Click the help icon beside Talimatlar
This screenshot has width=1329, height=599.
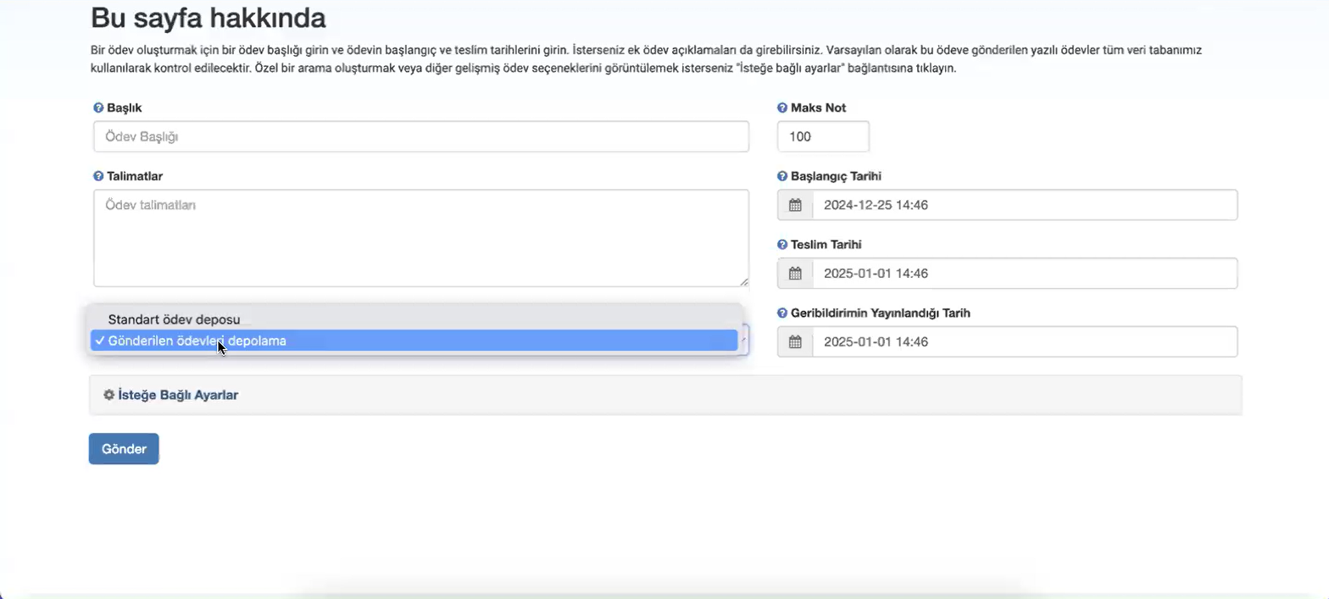98,176
